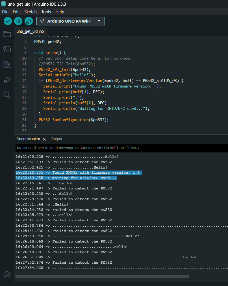Open the Library Manager books icon
This screenshot has height=286, width=228.
[x=7, y=64]
